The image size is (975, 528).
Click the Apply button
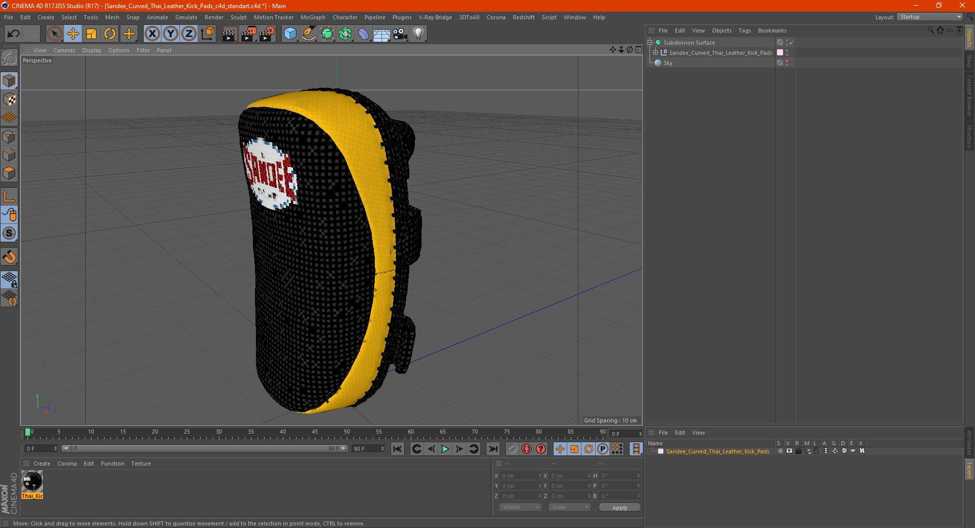pyautogui.click(x=620, y=508)
